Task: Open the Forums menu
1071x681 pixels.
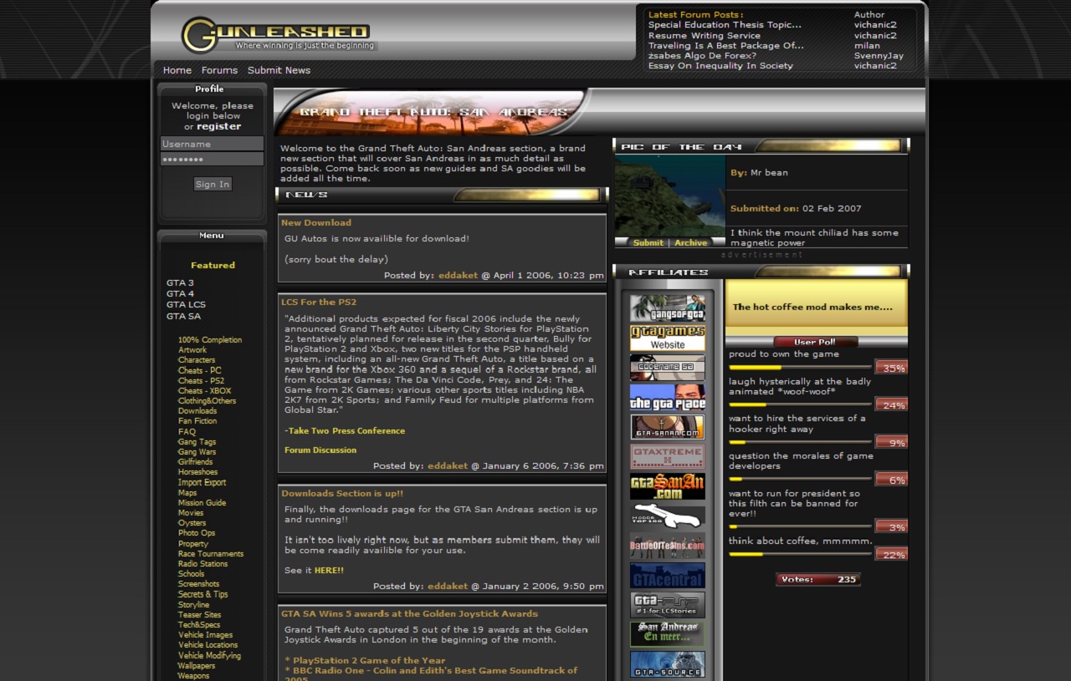Action: pyautogui.click(x=219, y=70)
